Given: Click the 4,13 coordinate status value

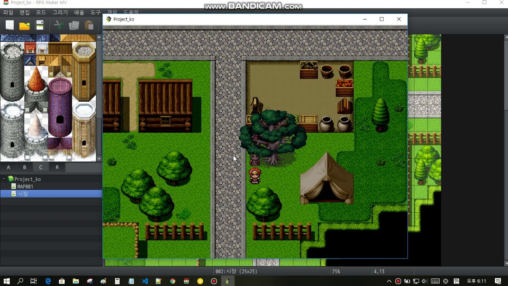Looking at the screenshot, I should [x=379, y=271].
